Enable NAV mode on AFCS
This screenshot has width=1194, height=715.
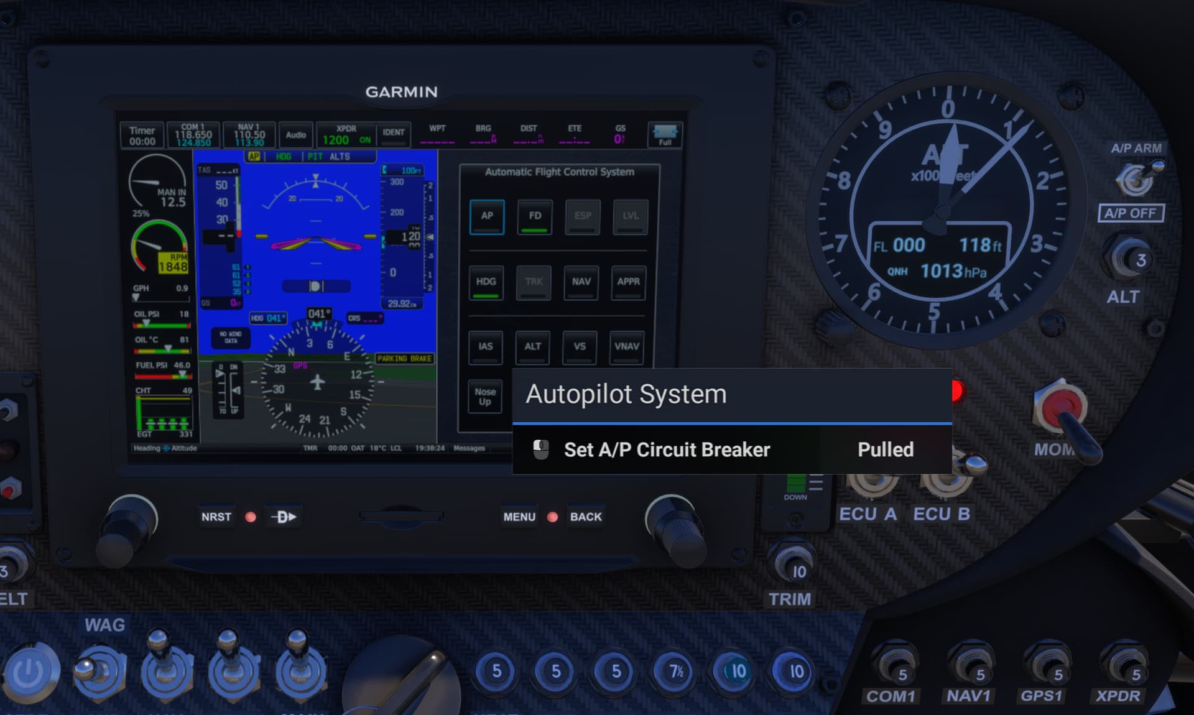(x=581, y=282)
